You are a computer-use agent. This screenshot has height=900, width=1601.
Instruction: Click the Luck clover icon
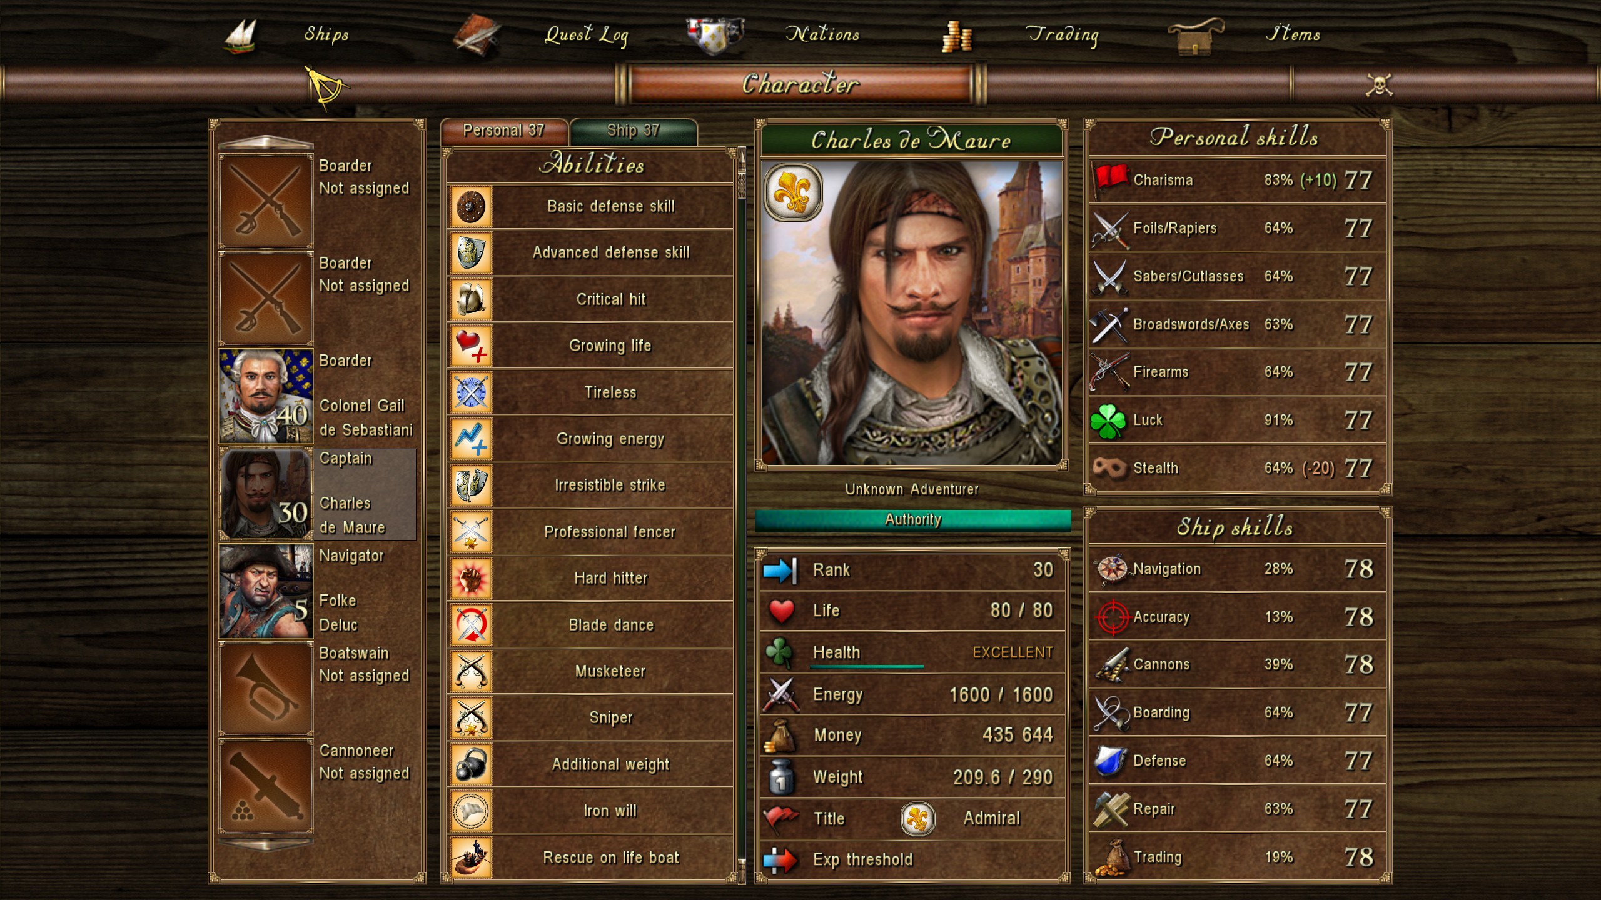coord(1108,421)
